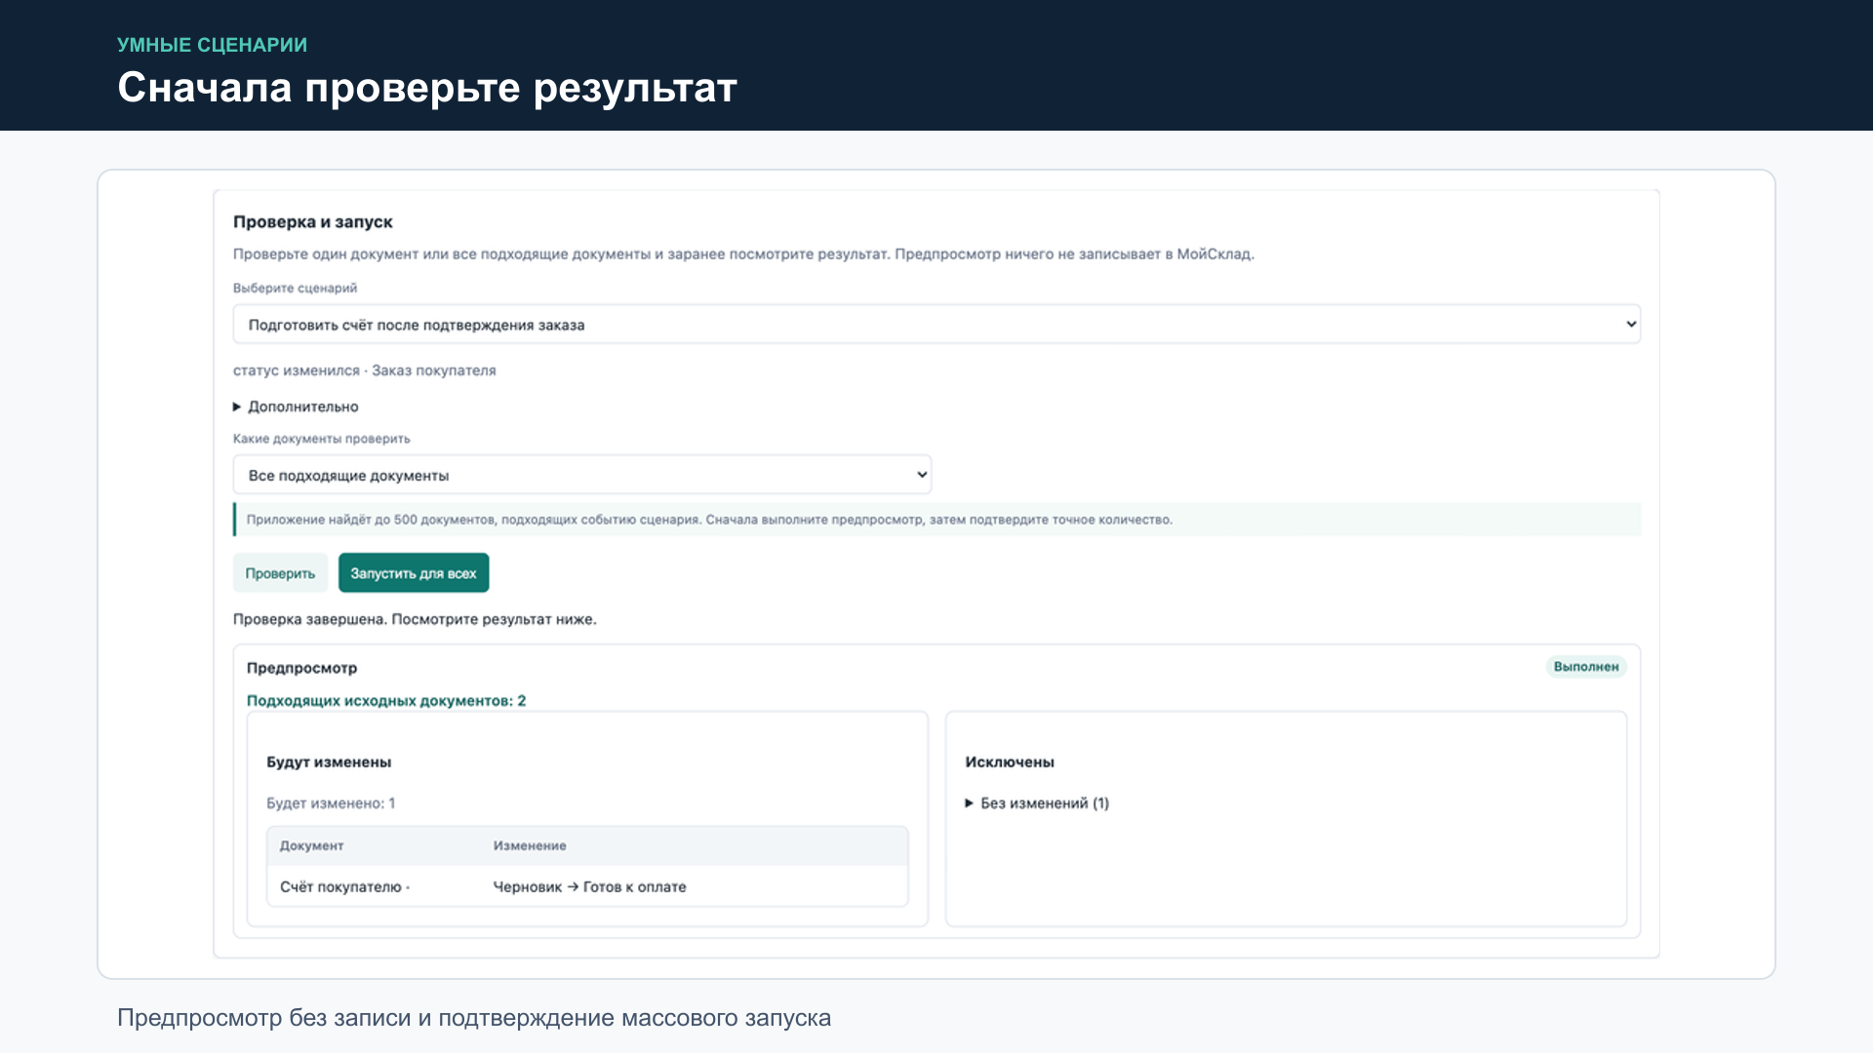Click the Сначала проверьте результат title
This screenshot has width=1873, height=1053.
point(427,88)
